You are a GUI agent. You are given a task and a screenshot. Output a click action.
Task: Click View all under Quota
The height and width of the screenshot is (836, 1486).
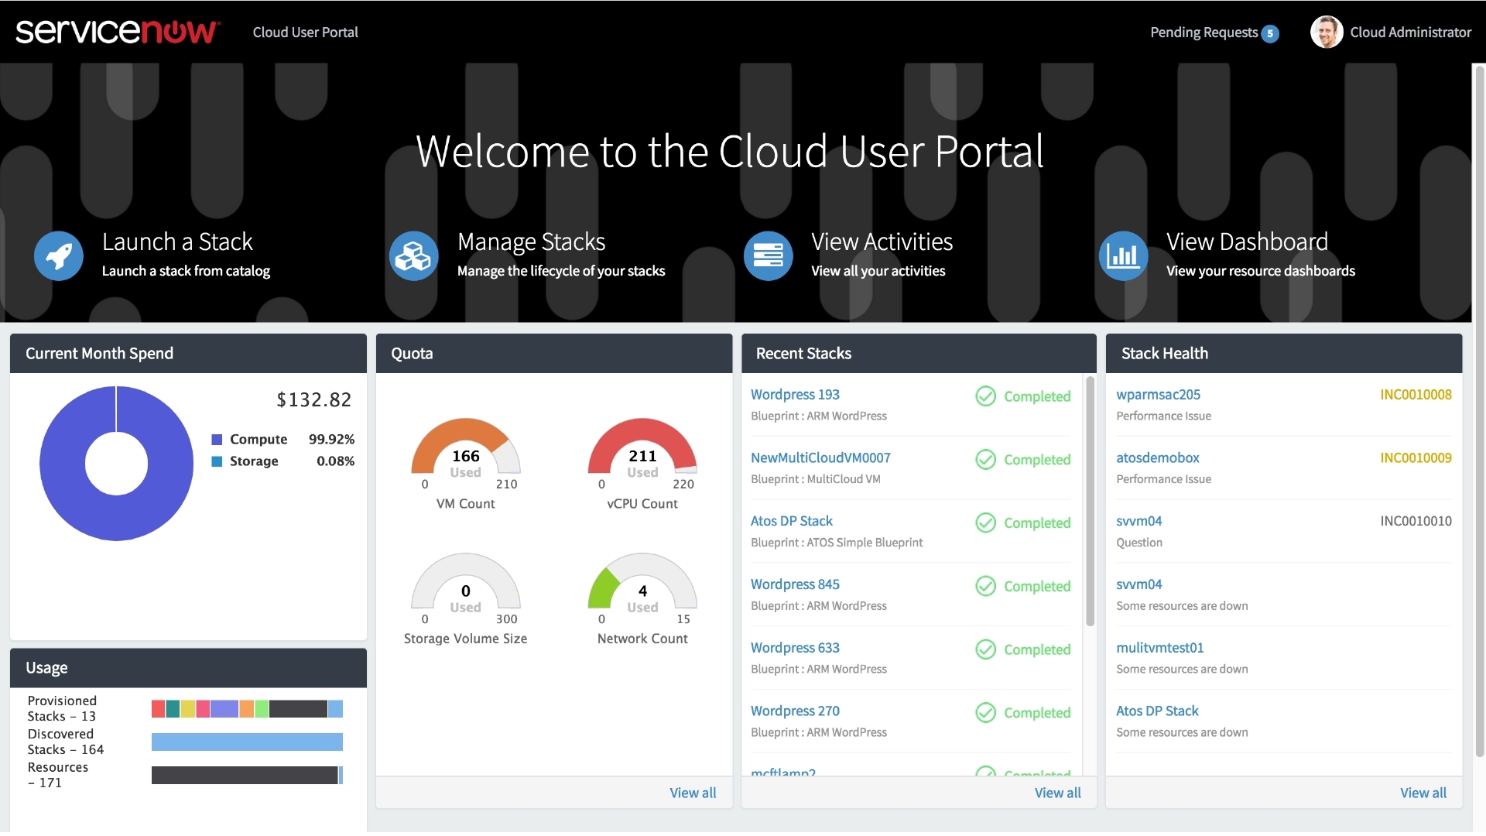[x=693, y=793]
